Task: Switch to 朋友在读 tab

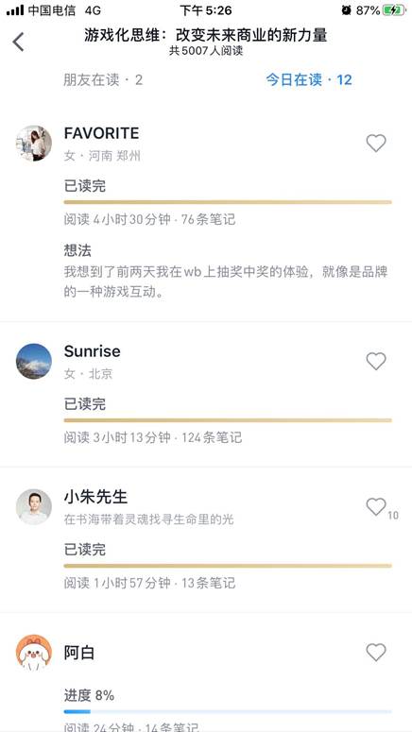Action: click(103, 80)
